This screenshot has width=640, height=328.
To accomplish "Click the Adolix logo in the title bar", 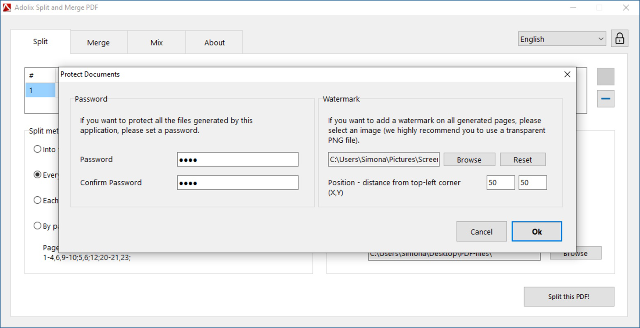I will point(7,7).
